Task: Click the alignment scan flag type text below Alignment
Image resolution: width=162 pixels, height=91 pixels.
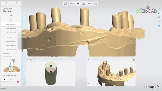Action: point(7,56)
